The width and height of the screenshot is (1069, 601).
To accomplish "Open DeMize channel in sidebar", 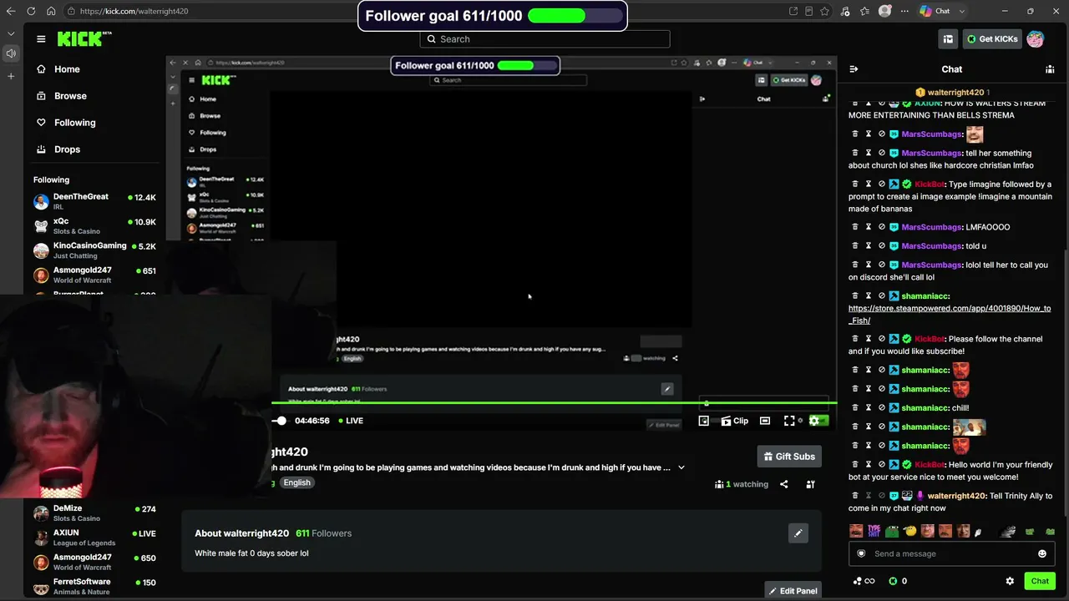I will (94, 513).
